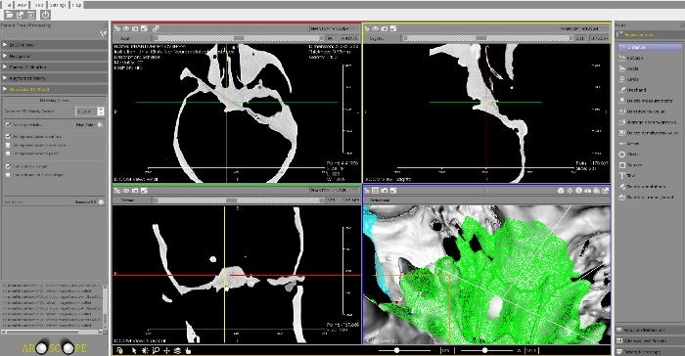Select the pointer cursor tool in bottom toolbar
Viewport: 685px width, 356px height.
tap(134, 350)
